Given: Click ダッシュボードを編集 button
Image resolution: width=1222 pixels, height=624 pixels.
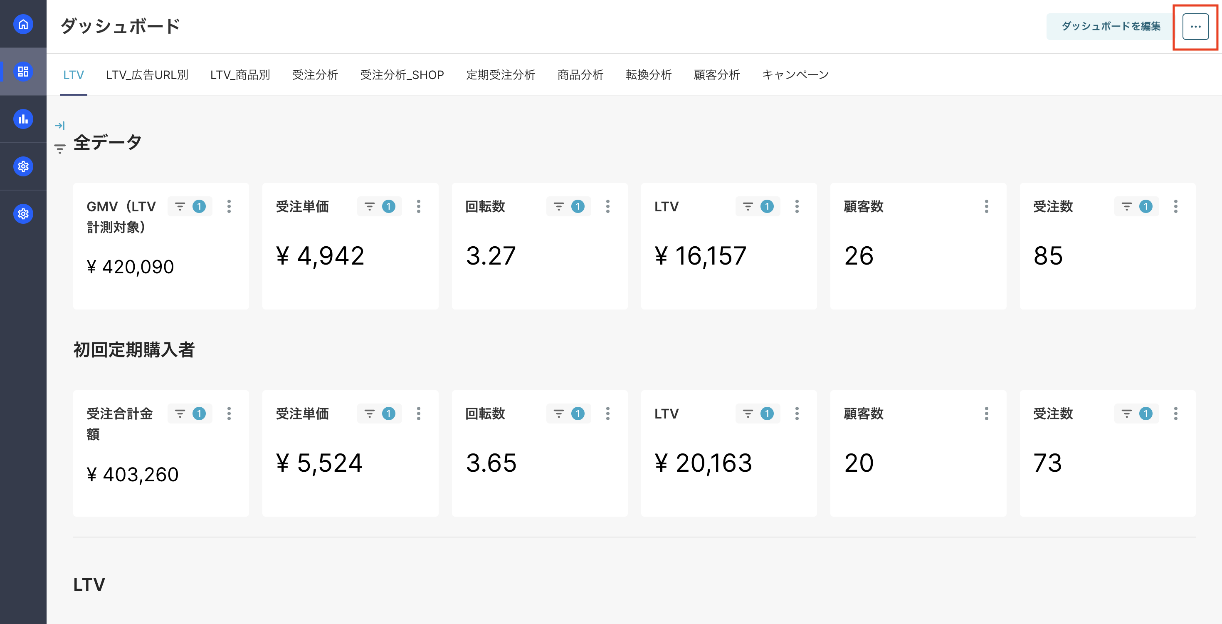Looking at the screenshot, I should point(1111,27).
